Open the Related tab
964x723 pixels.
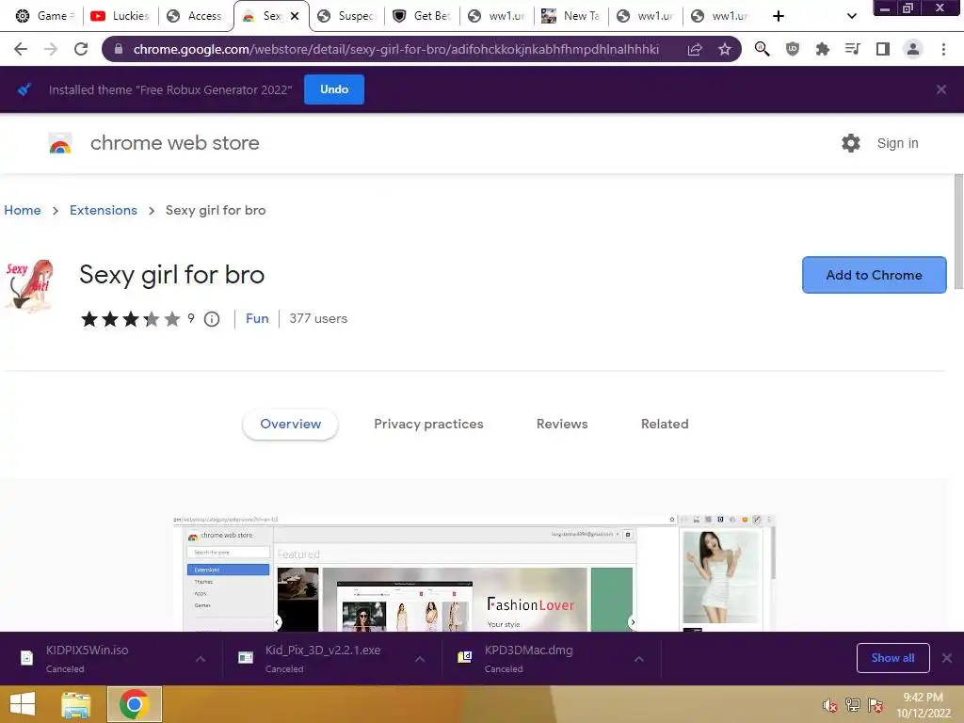(x=665, y=425)
